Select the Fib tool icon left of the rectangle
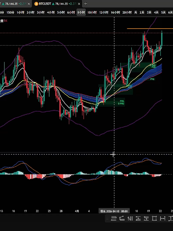This screenshot has height=231, width=173. pos(146,218)
